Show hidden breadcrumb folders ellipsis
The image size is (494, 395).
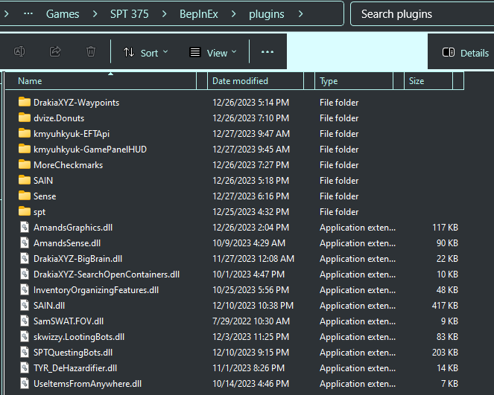point(28,14)
